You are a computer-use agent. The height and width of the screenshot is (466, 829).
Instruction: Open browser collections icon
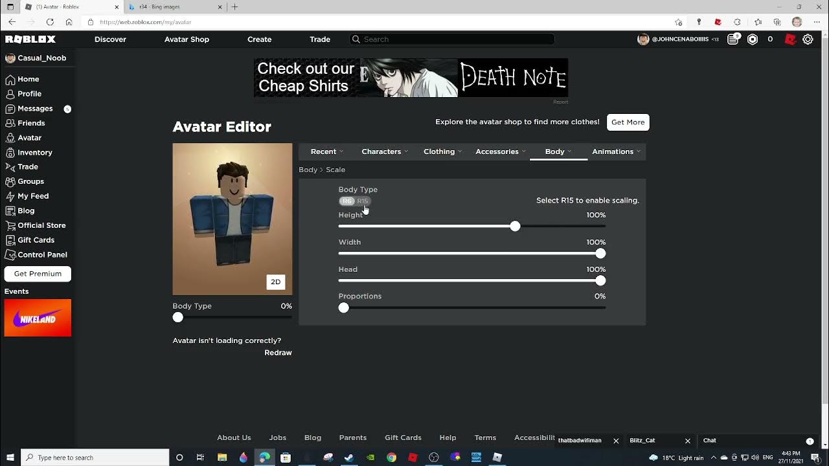click(777, 22)
